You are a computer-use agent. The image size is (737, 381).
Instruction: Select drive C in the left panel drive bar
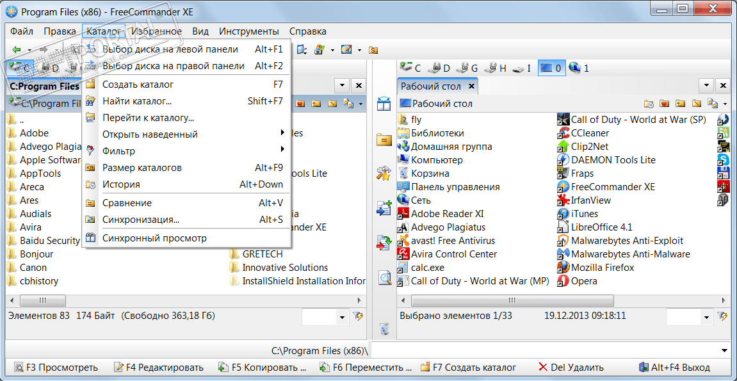(20, 68)
